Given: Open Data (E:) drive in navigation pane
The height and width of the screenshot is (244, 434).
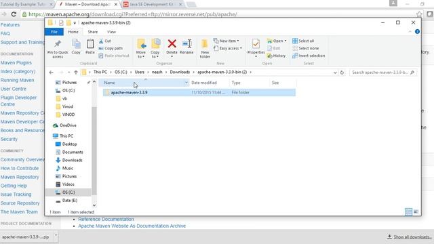Looking at the screenshot, I should 70,201.
